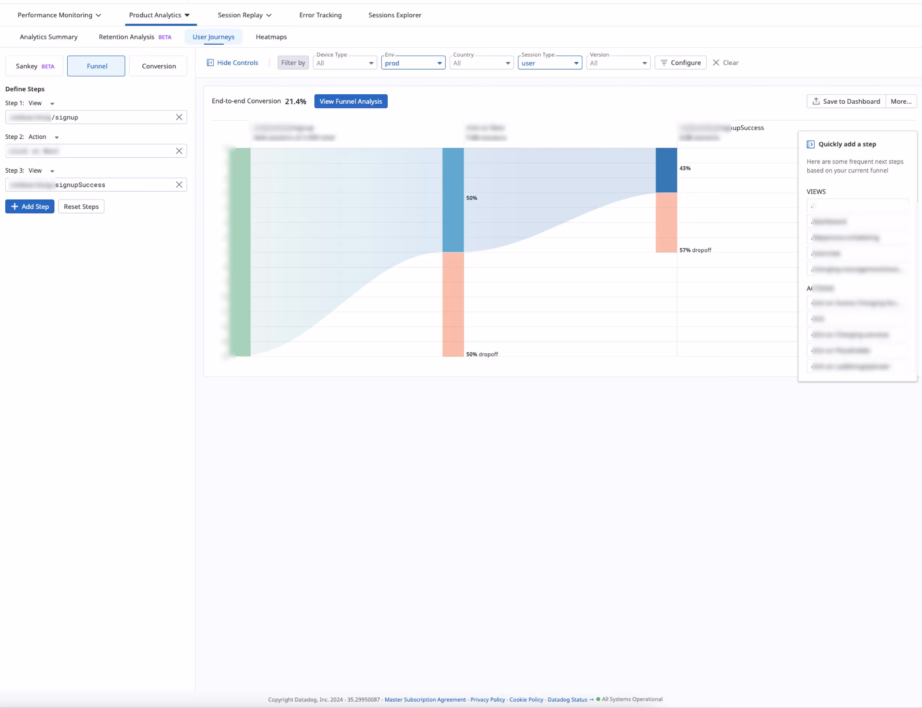Switch visualization to Sankey
This screenshot has height=708, width=922.
pyautogui.click(x=34, y=66)
